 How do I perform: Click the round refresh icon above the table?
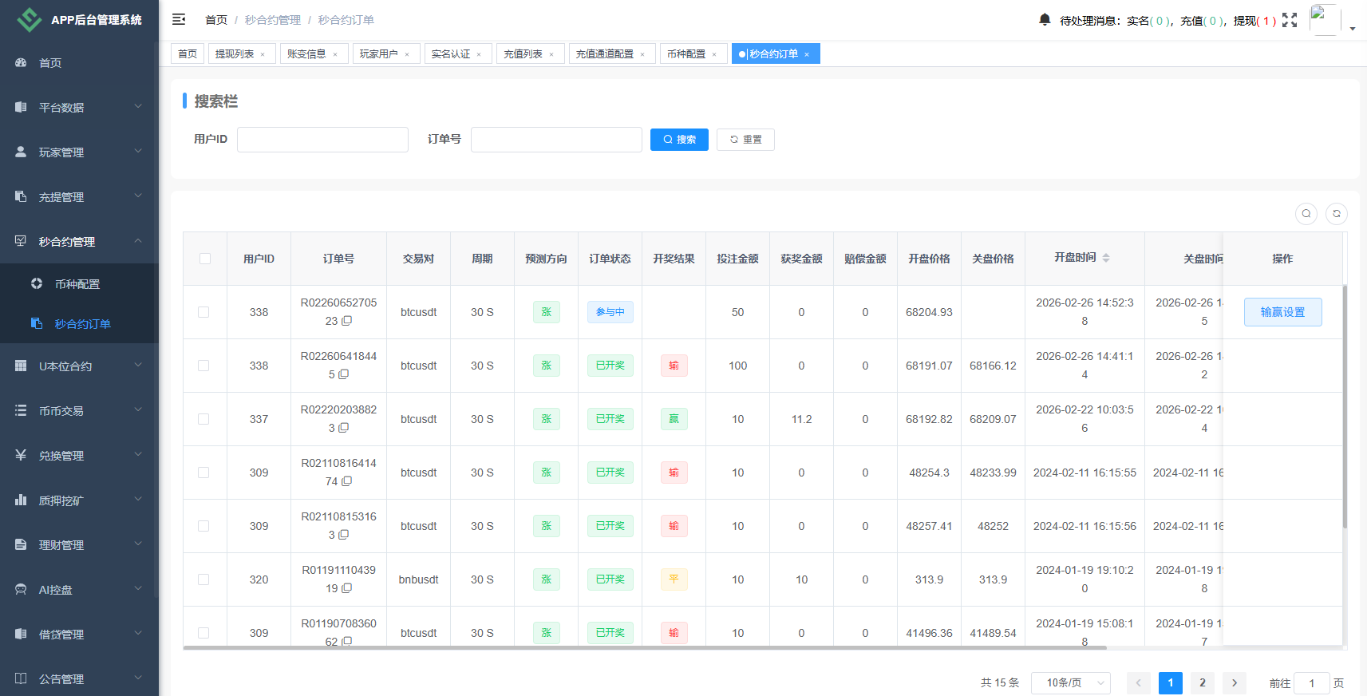(1337, 214)
